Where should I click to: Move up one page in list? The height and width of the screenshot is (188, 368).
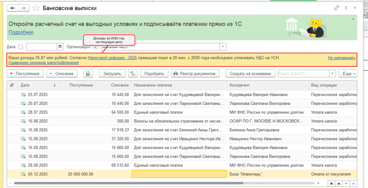tap(339, 183)
